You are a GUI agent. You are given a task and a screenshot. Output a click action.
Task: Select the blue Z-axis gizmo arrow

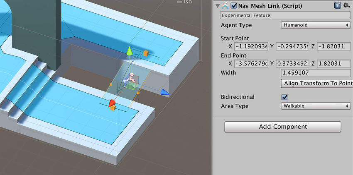(x=165, y=92)
